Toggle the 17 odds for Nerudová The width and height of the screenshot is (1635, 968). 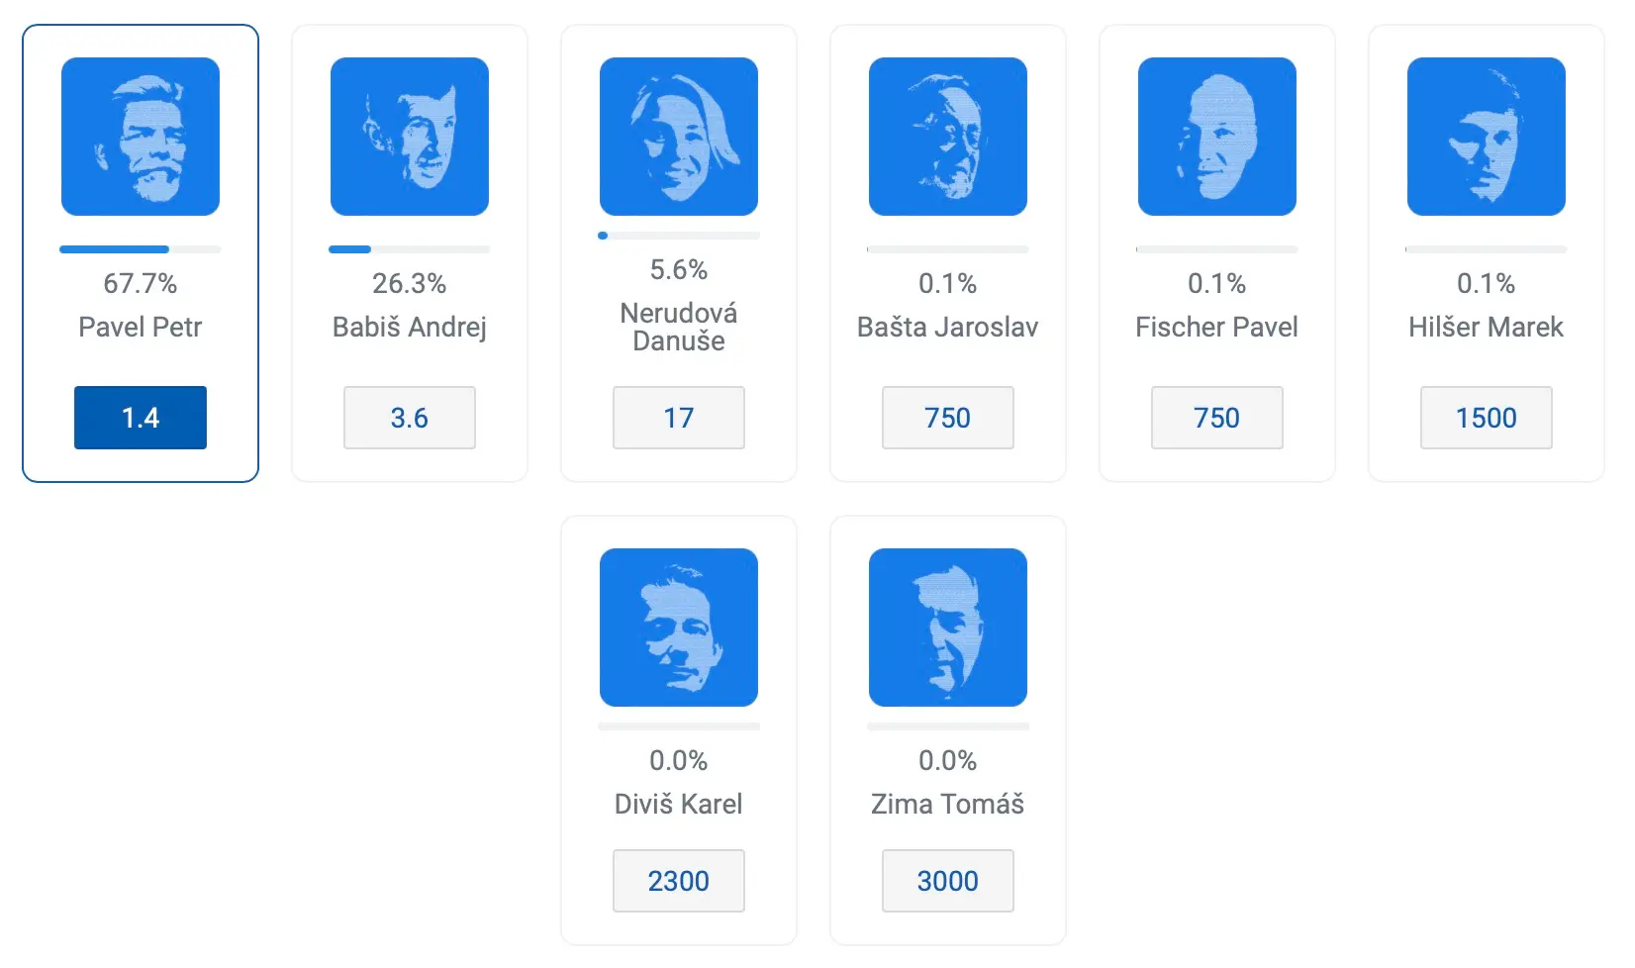pos(679,418)
